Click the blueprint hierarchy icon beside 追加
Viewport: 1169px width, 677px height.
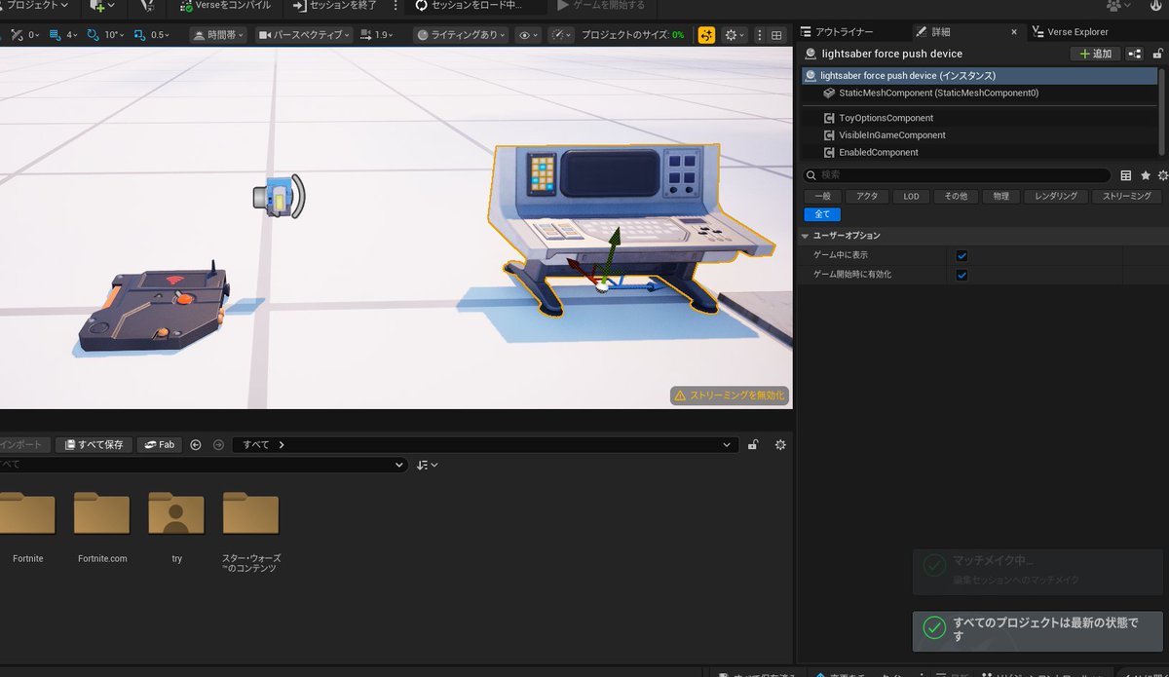click(1134, 54)
